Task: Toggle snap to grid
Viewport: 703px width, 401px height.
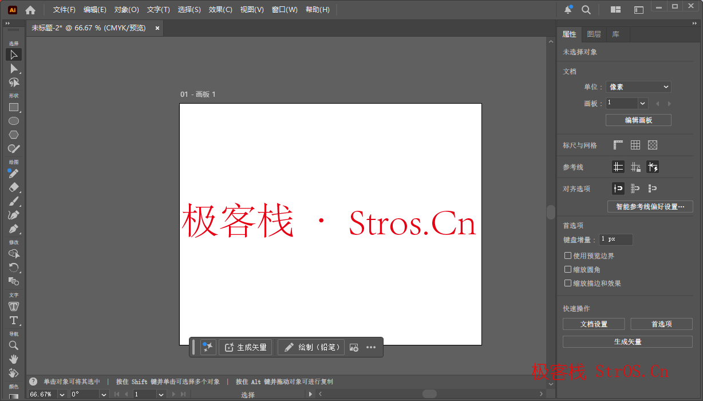Action: coord(635,188)
